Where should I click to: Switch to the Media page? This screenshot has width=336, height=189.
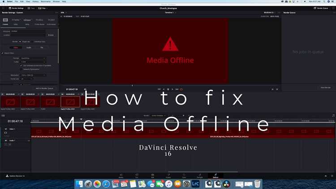[121, 176]
